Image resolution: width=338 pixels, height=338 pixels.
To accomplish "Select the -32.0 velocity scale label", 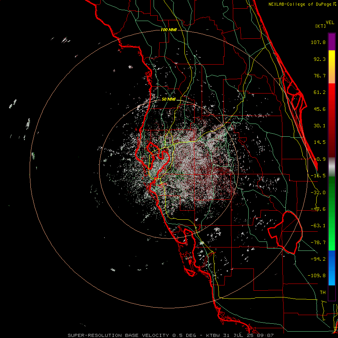I will (318, 193).
